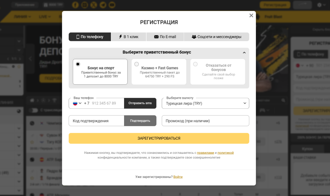Click the yellow ЗАРЕГИСТРИРОВАТЬСЯ button
Image resolution: width=330 pixels, height=196 pixels.
[x=159, y=138]
